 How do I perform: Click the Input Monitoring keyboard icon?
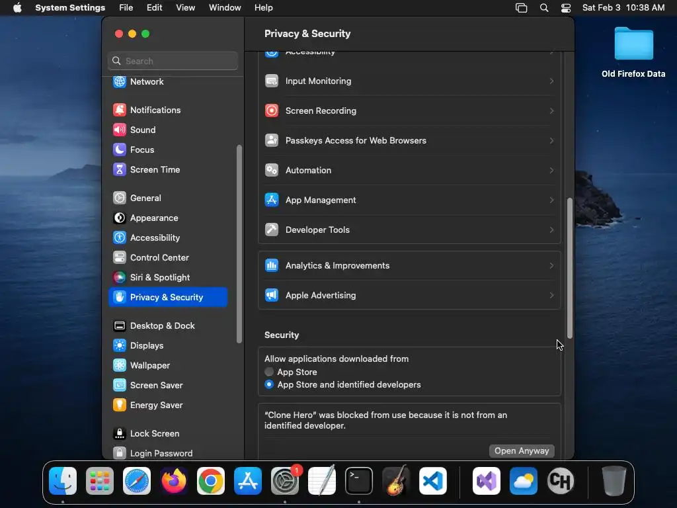pos(272,81)
